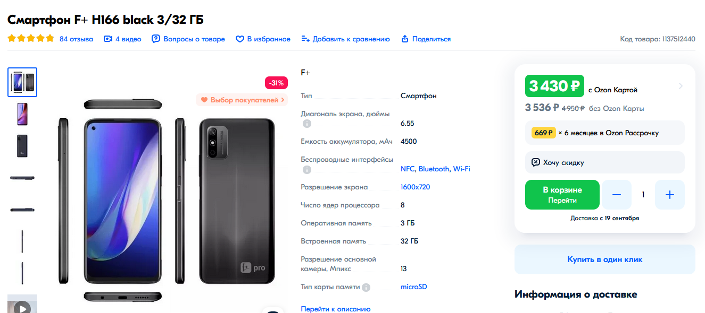Go to cart via В корзине button
The height and width of the screenshot is (313, 705).
pos(562,195)
